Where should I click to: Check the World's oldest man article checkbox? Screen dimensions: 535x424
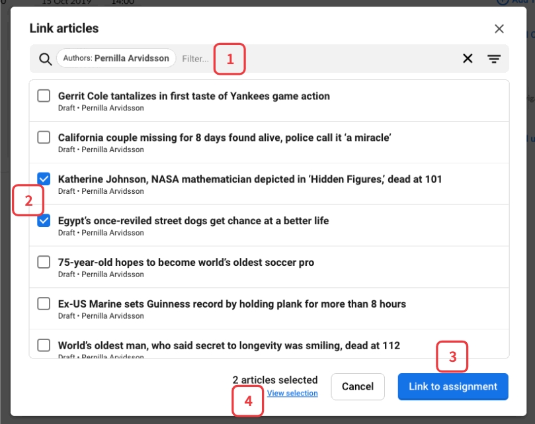point(44,345)
